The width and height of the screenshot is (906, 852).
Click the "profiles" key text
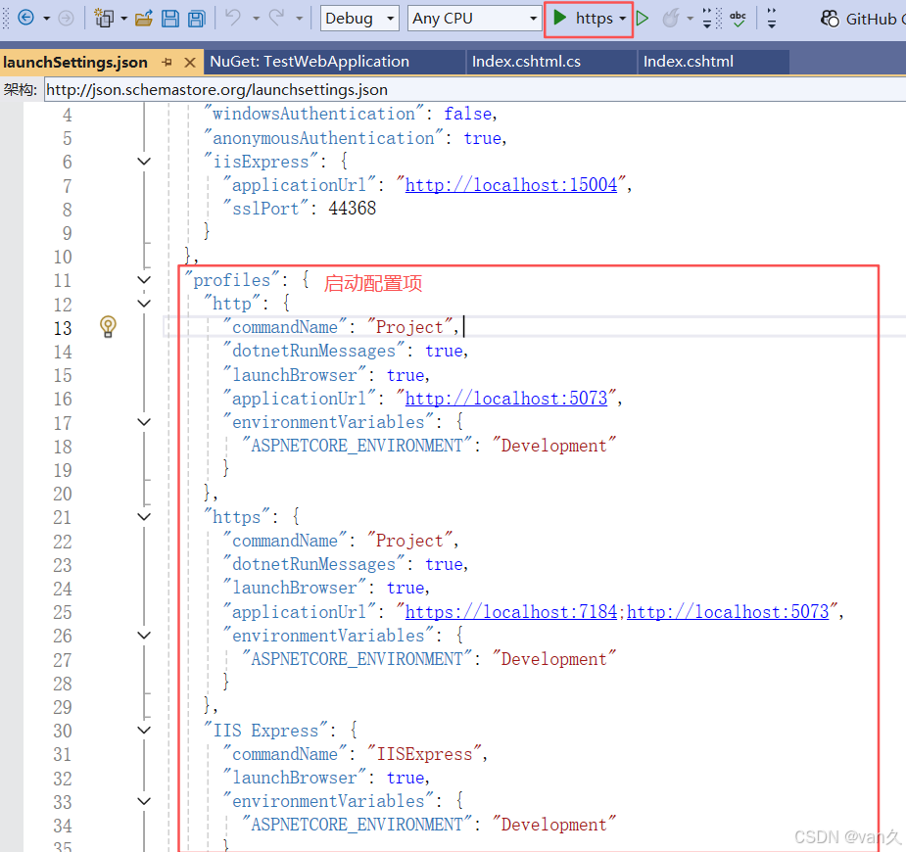[x=232, y=280]
